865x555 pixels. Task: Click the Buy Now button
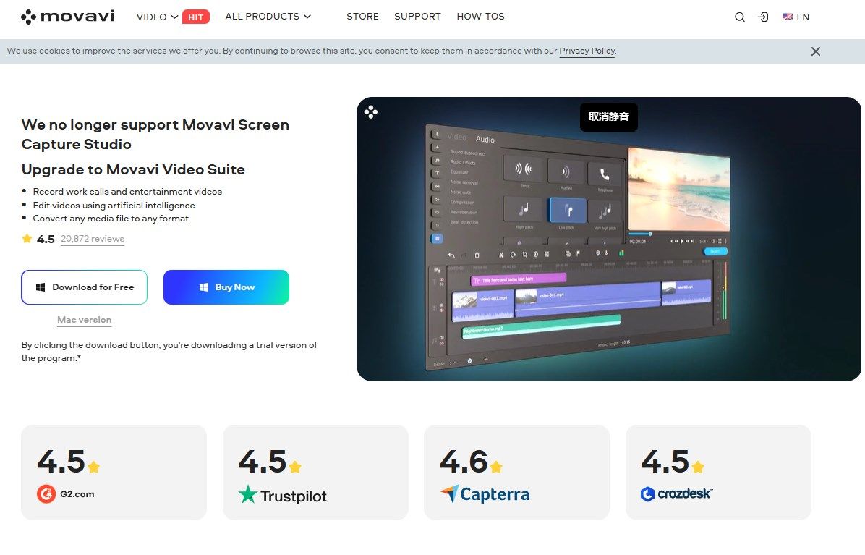point(226,287)
